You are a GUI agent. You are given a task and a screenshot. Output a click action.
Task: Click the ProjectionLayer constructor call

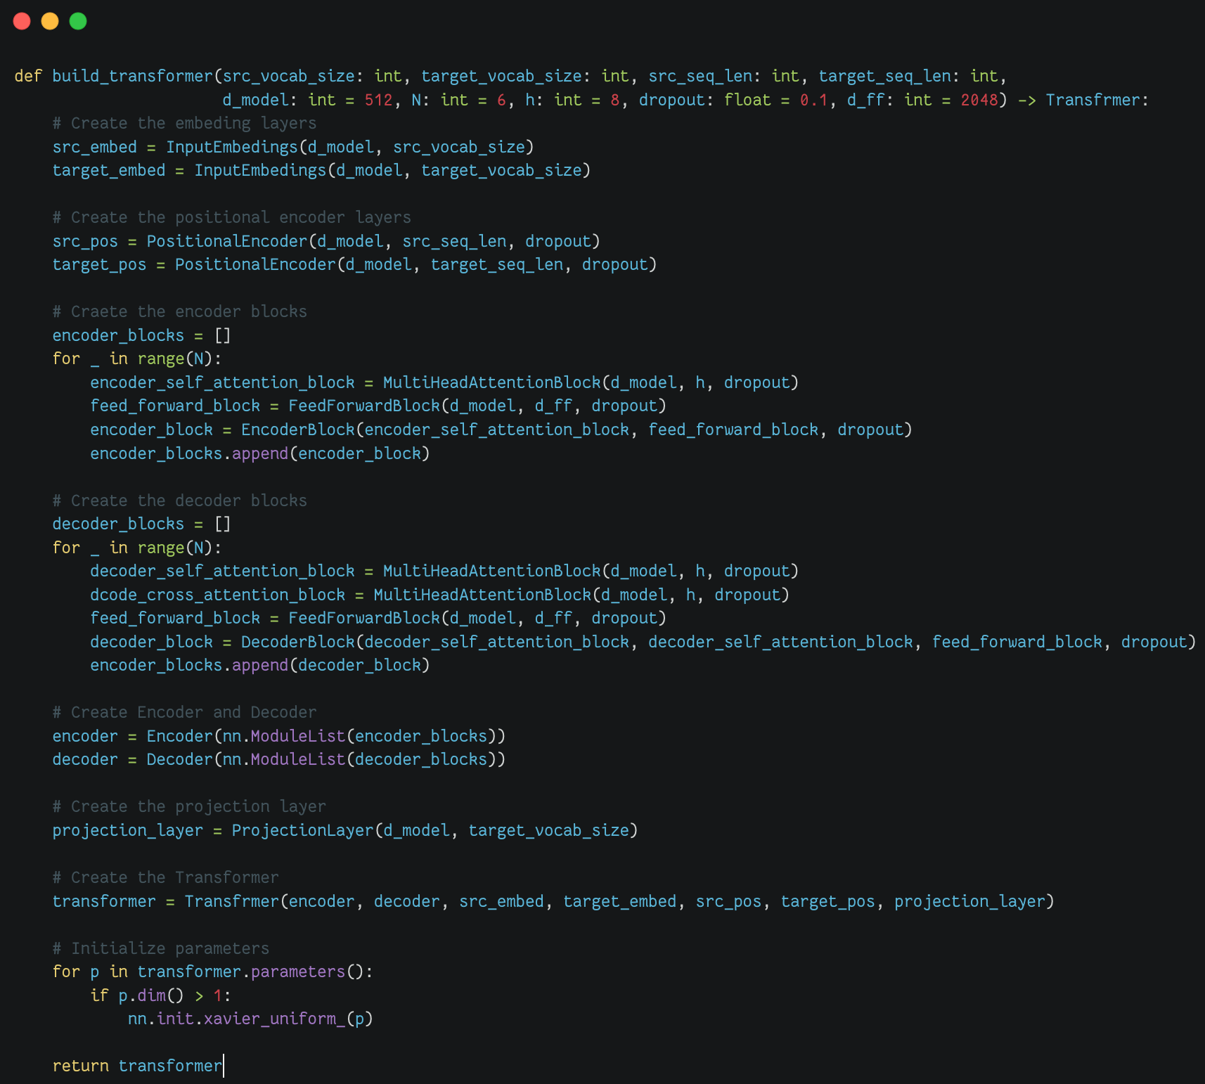coord(302,830)
